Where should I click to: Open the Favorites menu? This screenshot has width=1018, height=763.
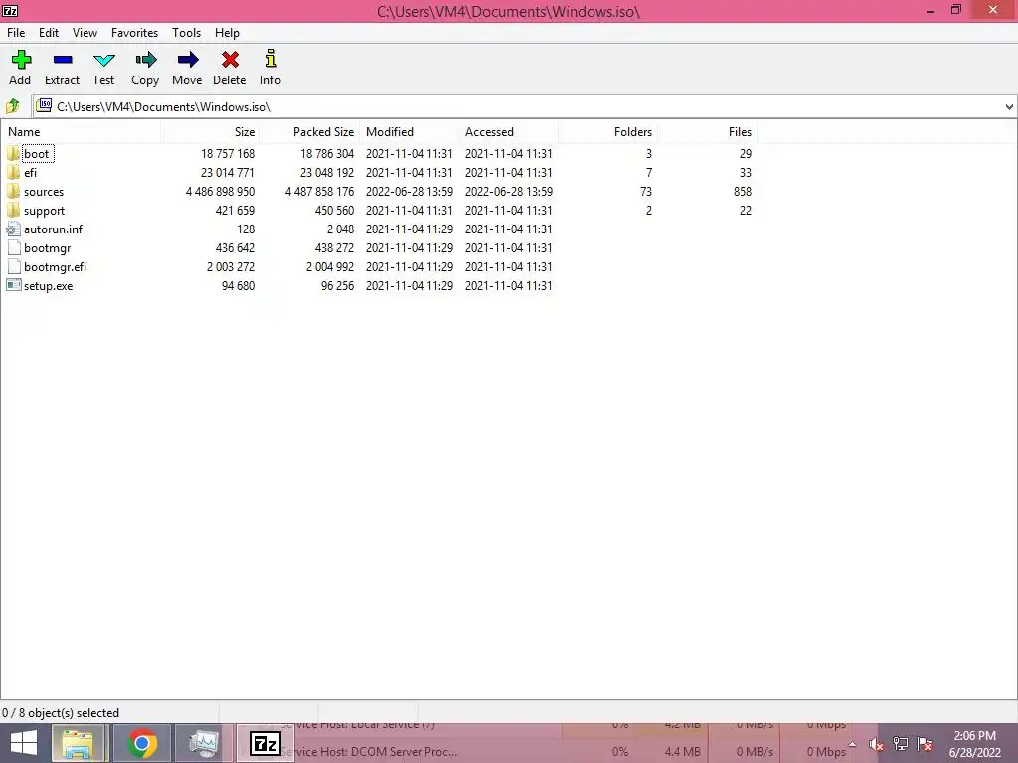coord(134,33)
